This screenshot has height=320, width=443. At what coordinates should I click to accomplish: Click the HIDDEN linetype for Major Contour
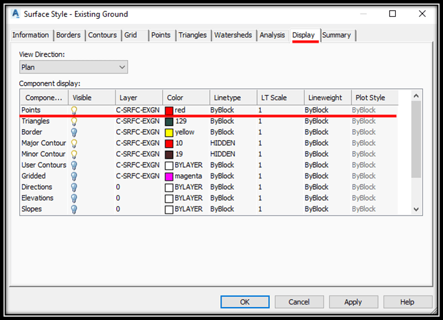(x=223, y=143)
